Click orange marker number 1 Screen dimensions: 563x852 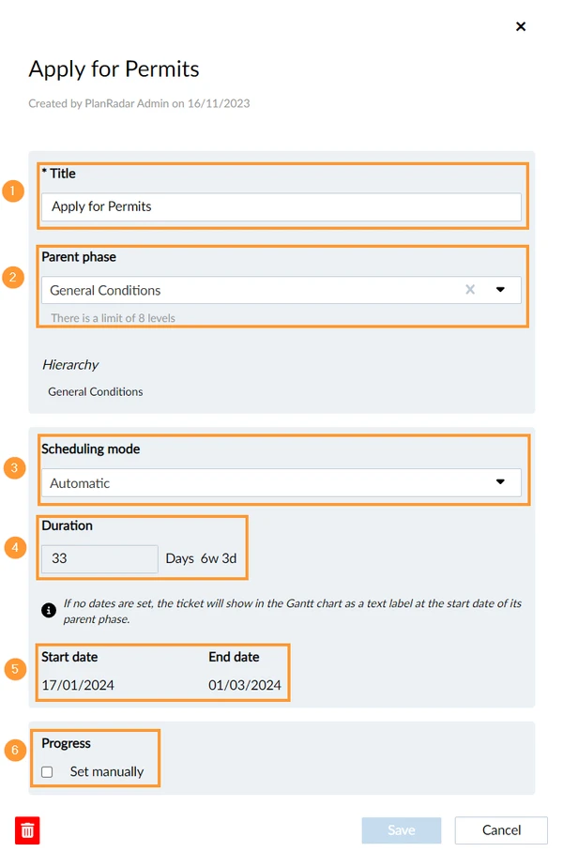(12, 190)
